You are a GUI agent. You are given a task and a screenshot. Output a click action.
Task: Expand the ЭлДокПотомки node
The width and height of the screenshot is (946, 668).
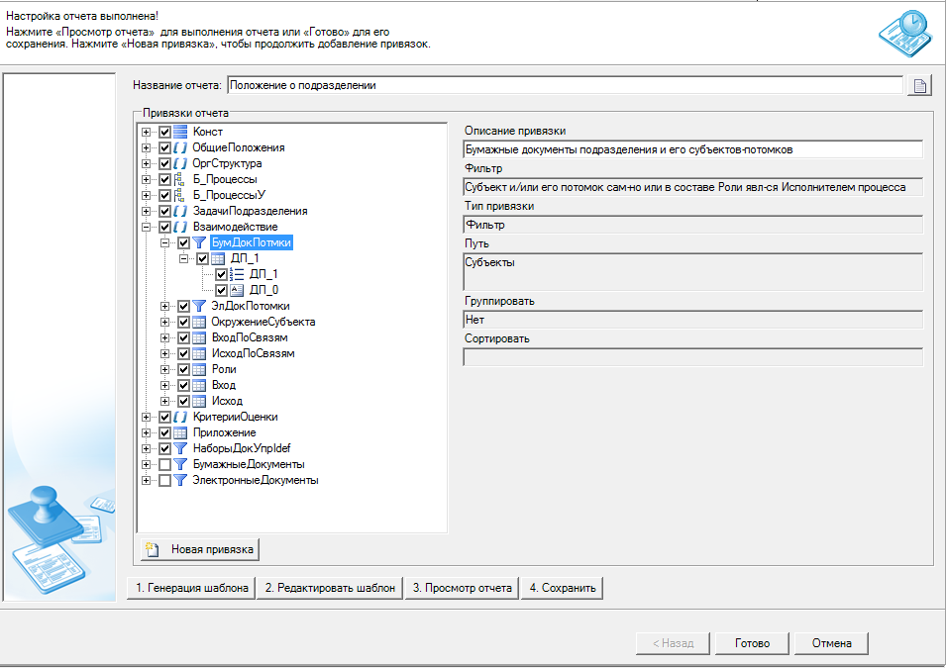(165, 306)
